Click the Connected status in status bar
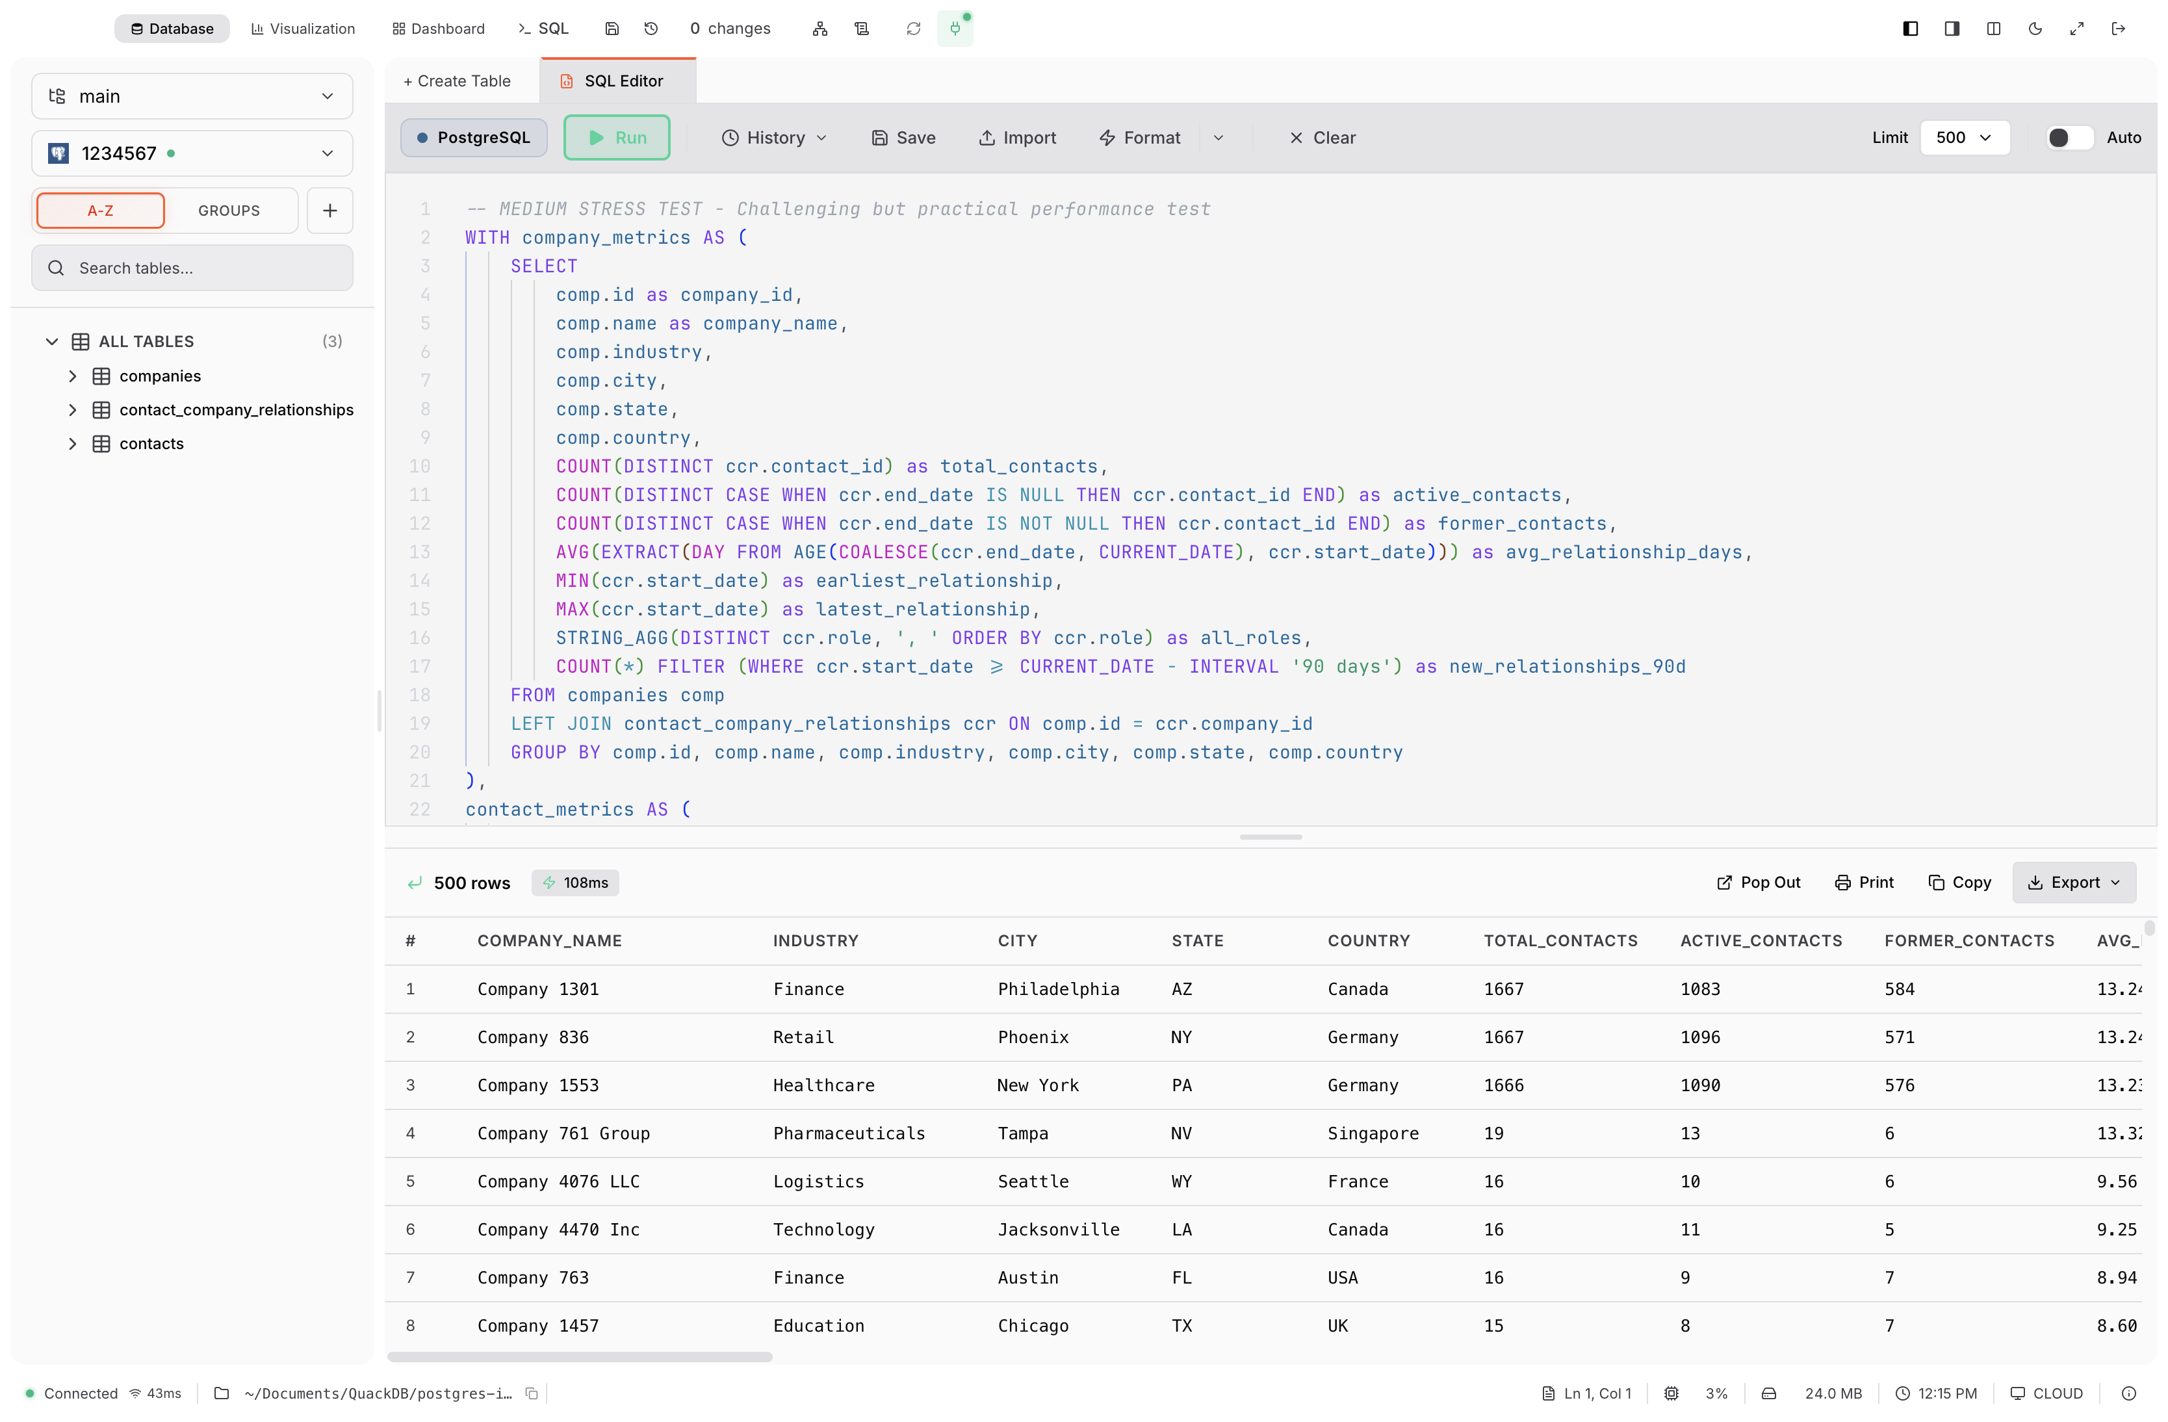Viewport: 2168px width, 1422px height. (71, 1393)
